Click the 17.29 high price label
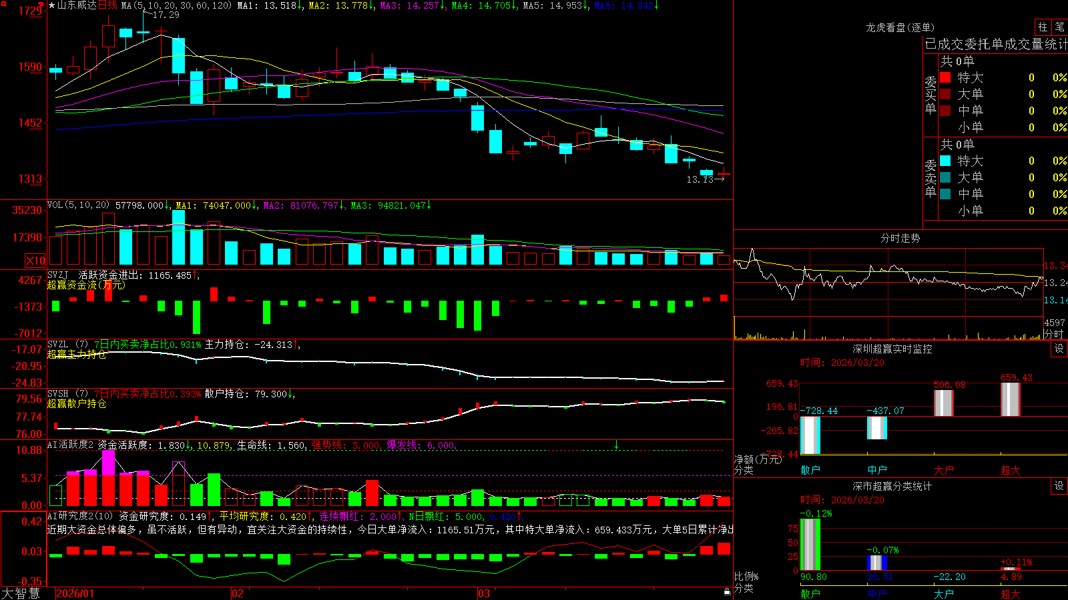 pyautogui.click(x=166, y=15)
